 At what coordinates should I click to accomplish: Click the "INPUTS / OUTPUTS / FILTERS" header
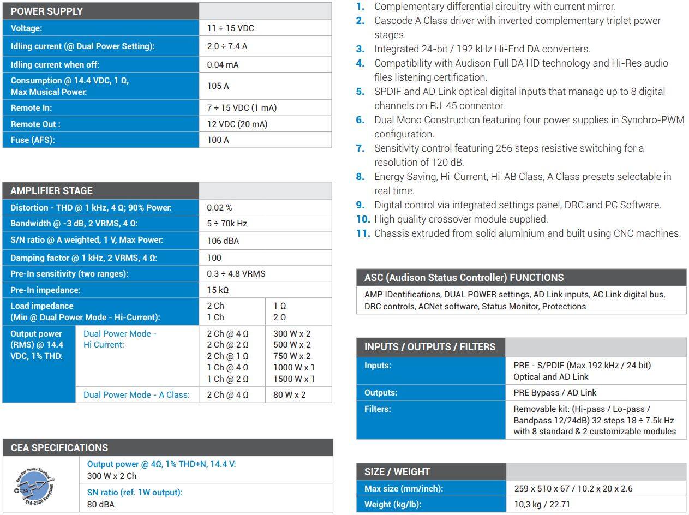click(x=430, y=346)
